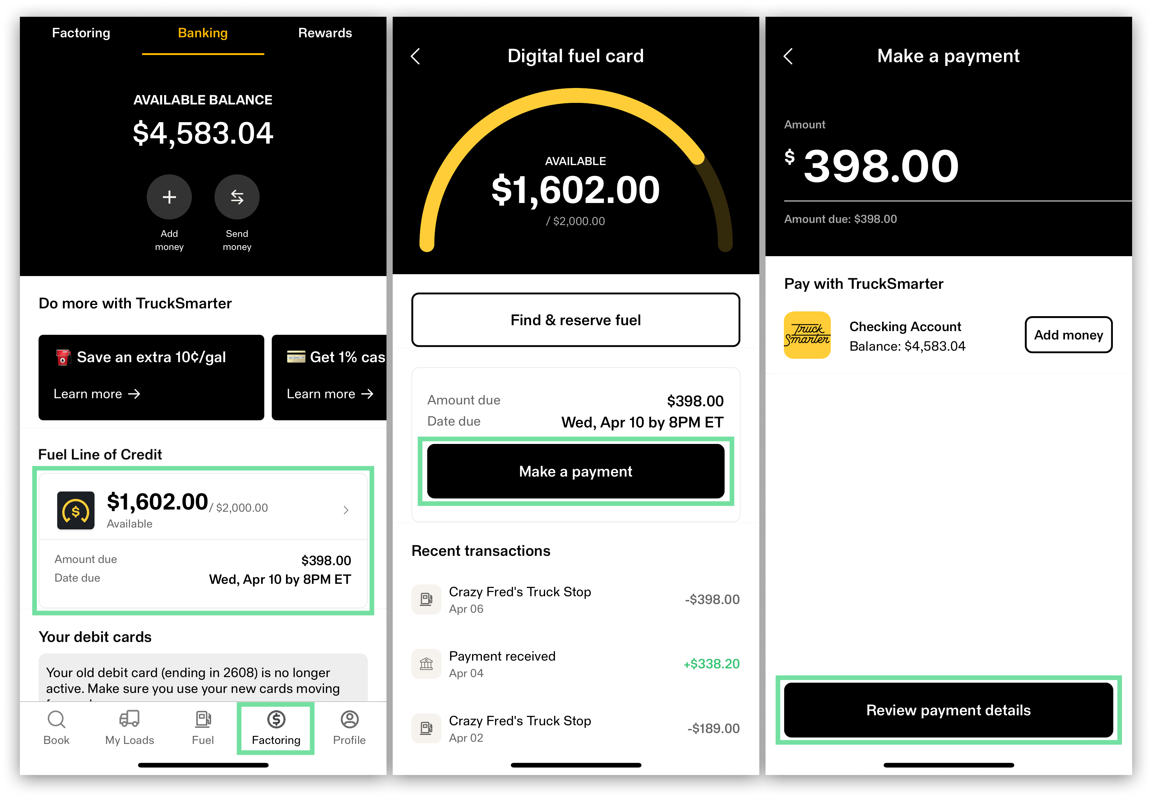Tap the $4,583.04 available balance
The image size is (1152, 798).
pyautogui.click(x=203, y=133)
